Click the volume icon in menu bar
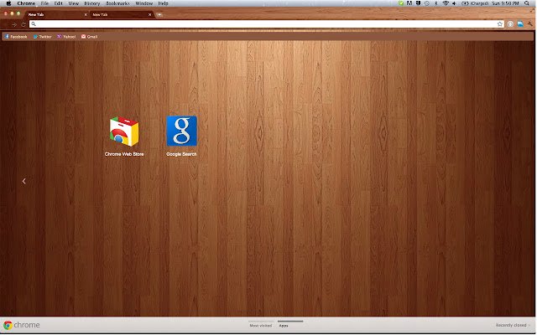537x335 pixels. click(x=454, y=3)
